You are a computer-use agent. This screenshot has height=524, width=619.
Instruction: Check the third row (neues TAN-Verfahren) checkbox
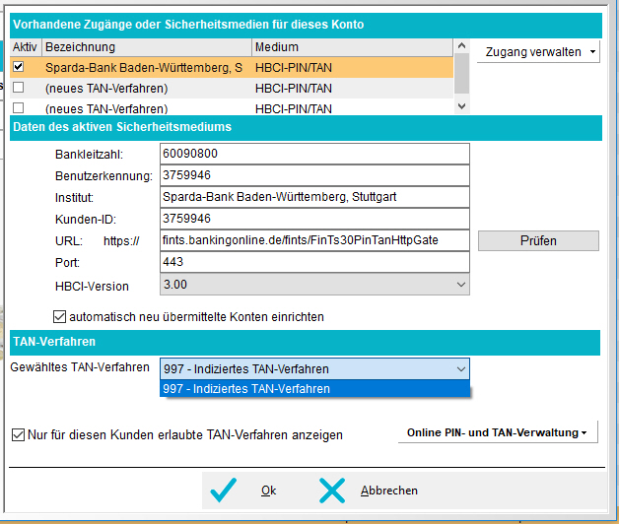tap(18, 107)
